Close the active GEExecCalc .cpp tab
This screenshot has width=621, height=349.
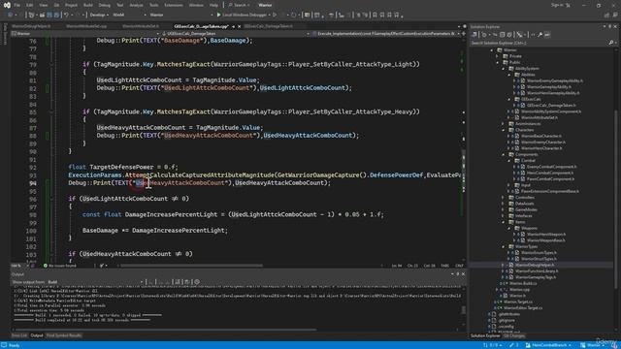point(239,26)
